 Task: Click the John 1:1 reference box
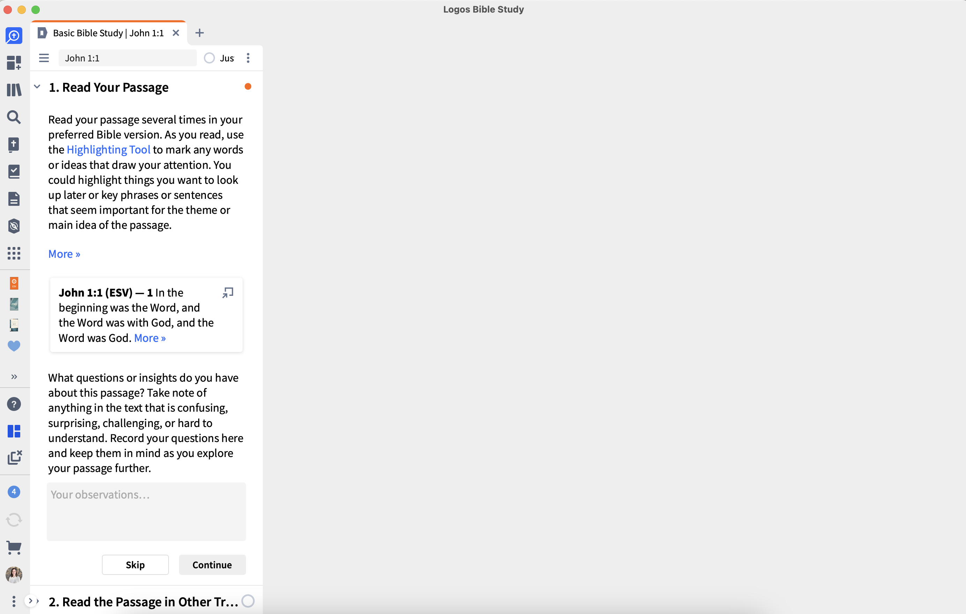128,58
